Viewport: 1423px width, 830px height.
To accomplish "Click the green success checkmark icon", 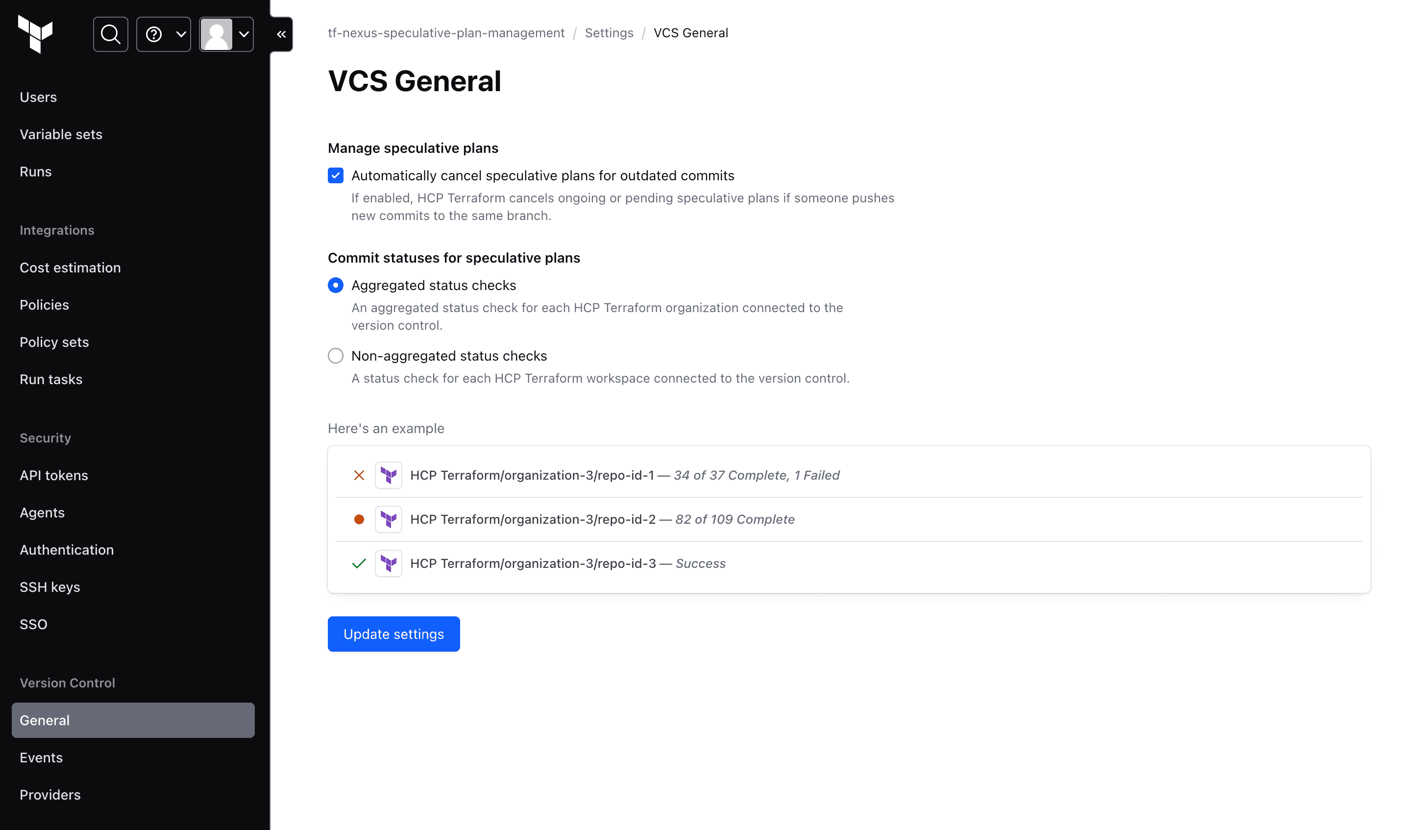I will [359, 563].
